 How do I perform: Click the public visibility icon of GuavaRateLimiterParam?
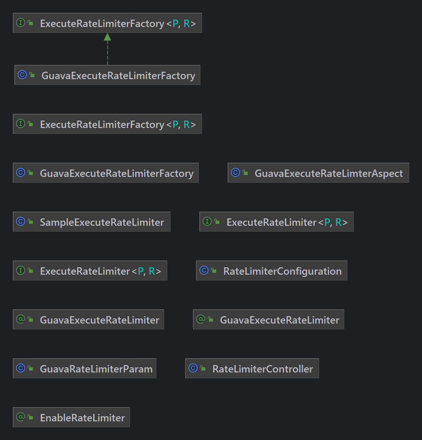31,368
